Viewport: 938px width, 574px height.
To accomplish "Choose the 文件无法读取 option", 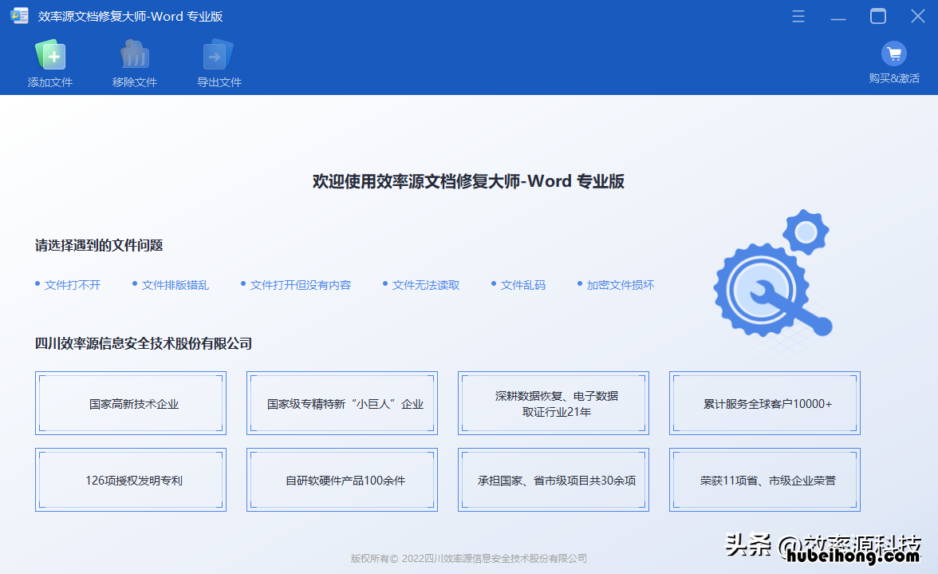I will 425,285.
